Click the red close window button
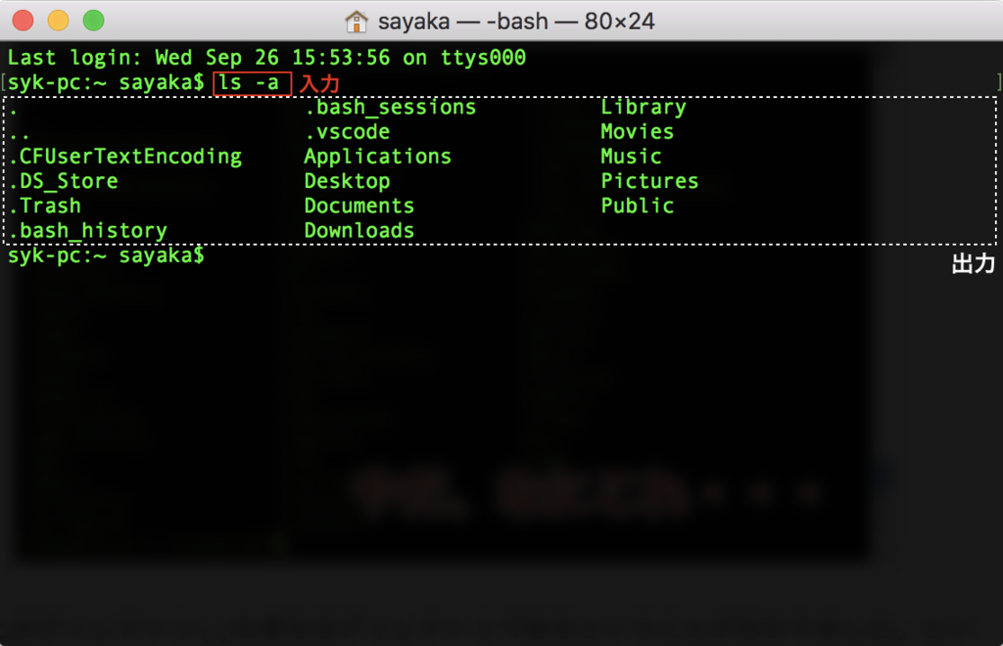Screen dimensions: 1003x646 click(24, 21)
